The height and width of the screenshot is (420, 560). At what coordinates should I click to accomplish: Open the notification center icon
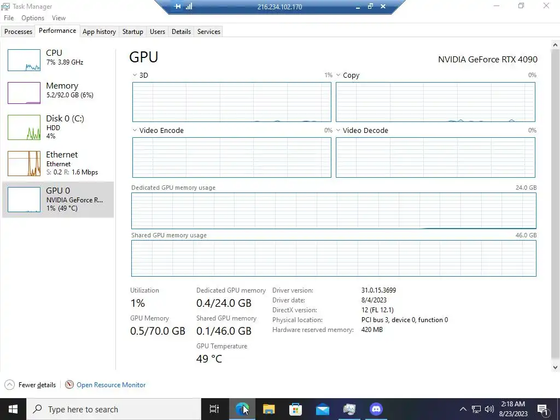point(543,409)
